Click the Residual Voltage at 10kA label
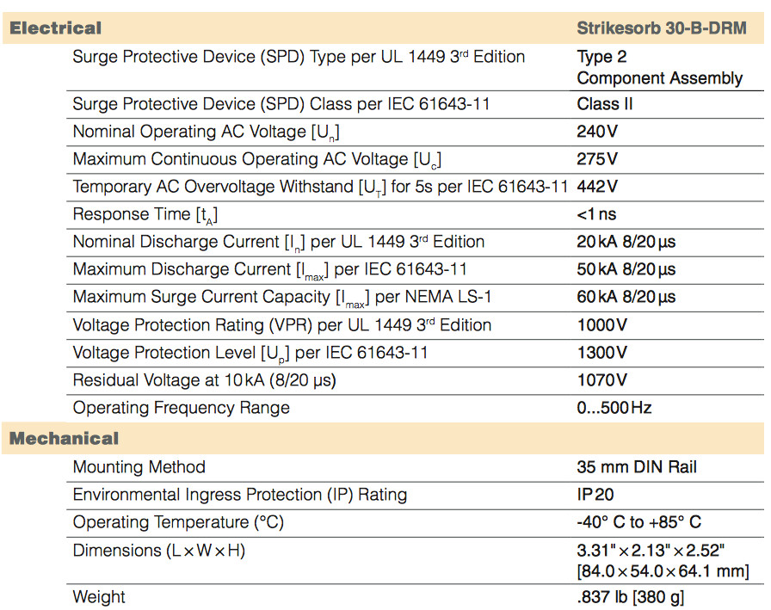 (204, 380)
